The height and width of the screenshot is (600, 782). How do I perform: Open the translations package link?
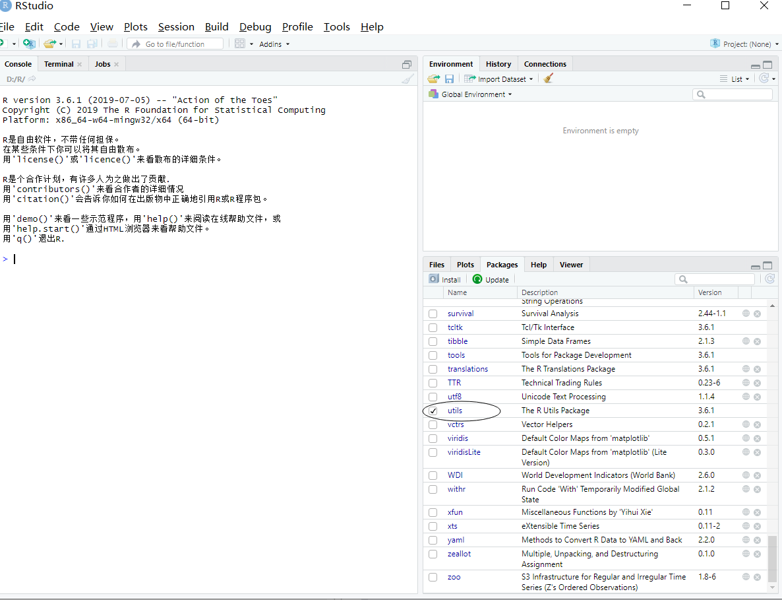click(467, 369)
